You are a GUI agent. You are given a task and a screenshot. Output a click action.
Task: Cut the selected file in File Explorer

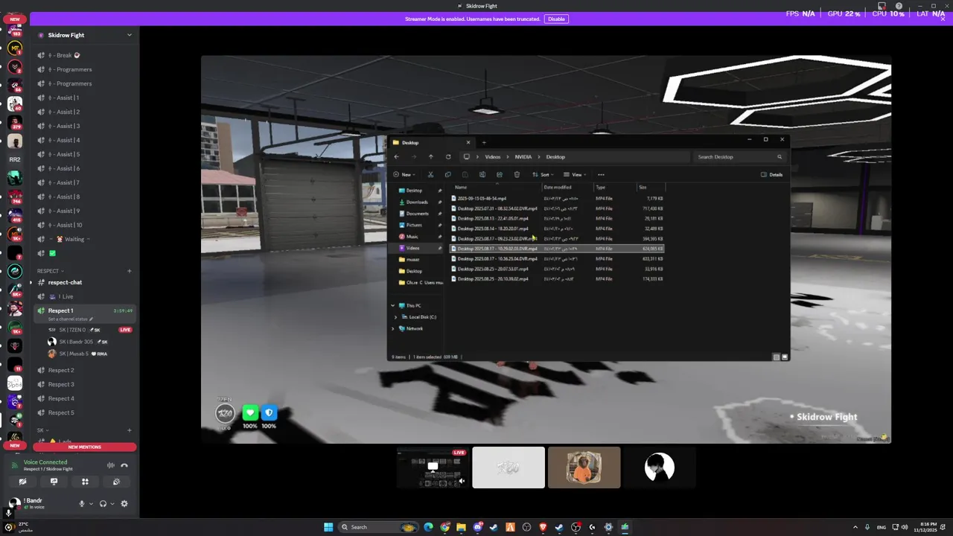(430, 174)
